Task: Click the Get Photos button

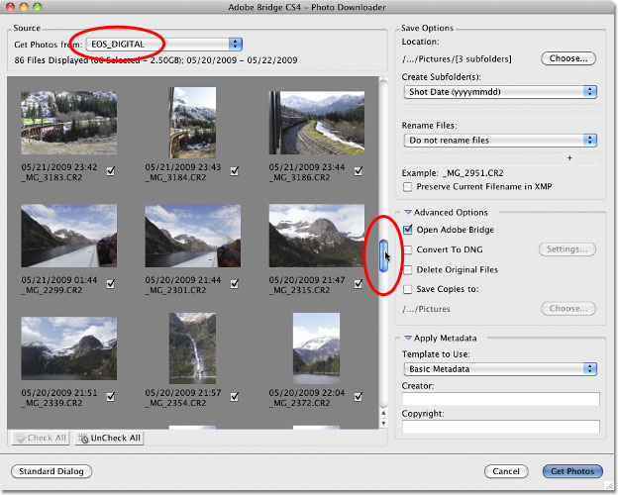Action: pos(572,471)
